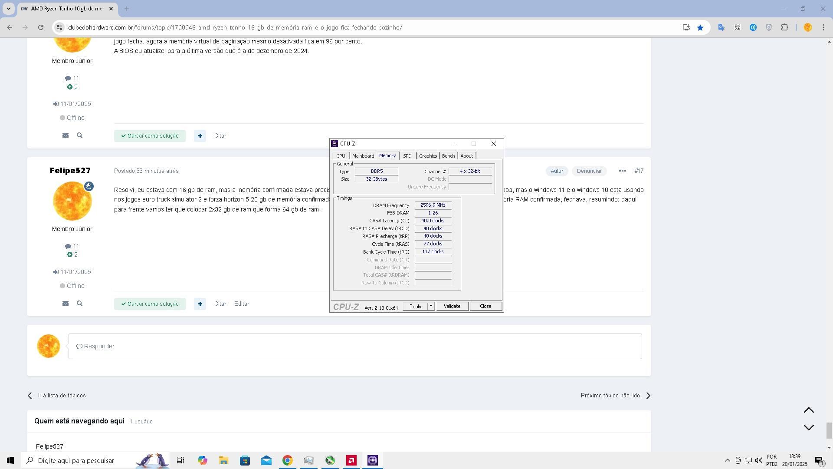Click the #17 post number link
Screen dimensions: 833x469
click(x=639, y=171)
